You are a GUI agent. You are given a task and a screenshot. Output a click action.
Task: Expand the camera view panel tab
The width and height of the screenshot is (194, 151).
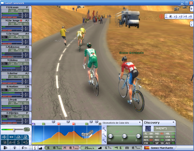click(x=192, y=9)
